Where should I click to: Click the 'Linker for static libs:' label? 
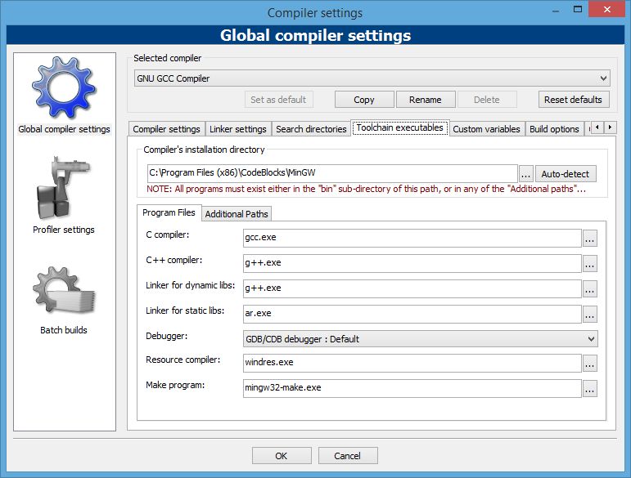(x=185, y=310)
